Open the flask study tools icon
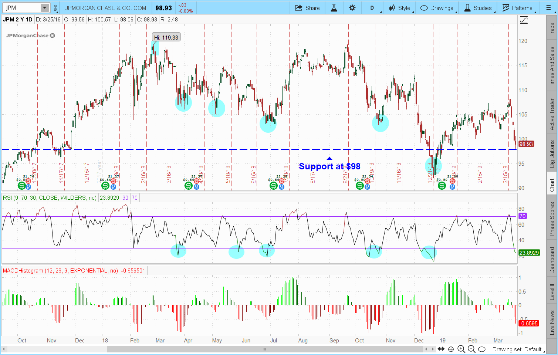The height and width of the screenshot is (355, 558). [334, 8]
